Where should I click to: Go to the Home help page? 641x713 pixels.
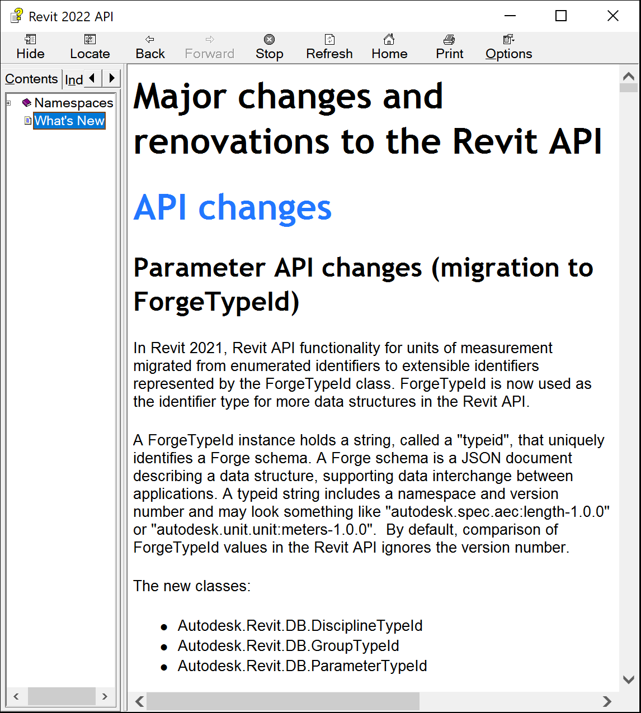389,46
